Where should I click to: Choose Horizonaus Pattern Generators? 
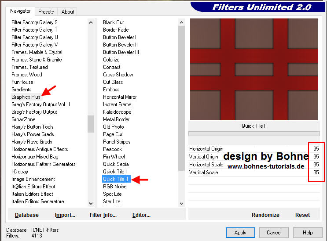(x=44, y=164)
